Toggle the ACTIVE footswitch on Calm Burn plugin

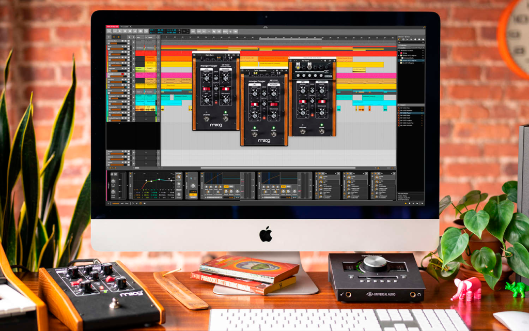click(226, 118)
